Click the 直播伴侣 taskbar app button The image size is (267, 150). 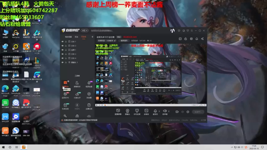pos(24,147)
